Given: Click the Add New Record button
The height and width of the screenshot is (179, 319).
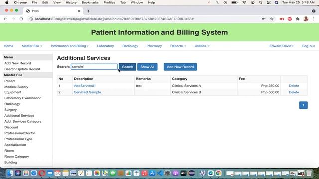Looking at the screenshot, I should [180, 67].
